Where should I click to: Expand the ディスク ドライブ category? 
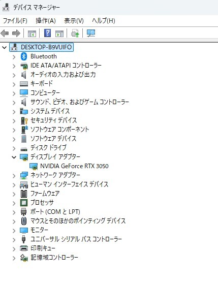coord(14,148)
